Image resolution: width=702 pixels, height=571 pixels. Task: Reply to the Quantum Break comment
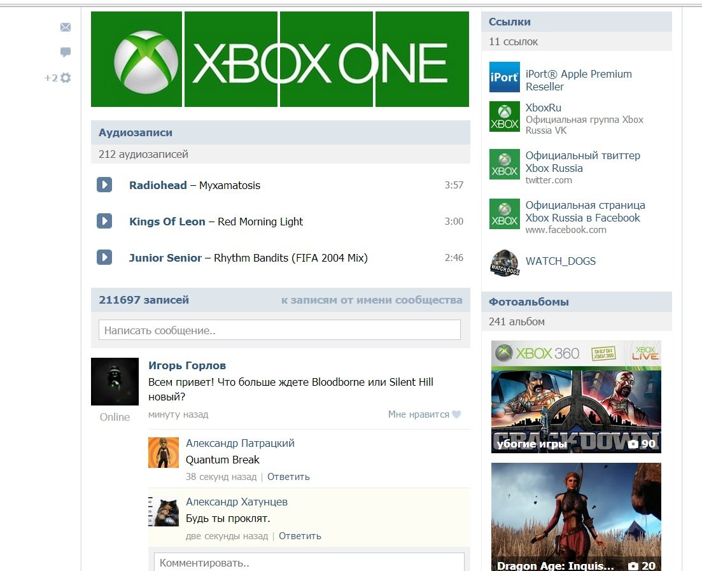coord(288,477)
